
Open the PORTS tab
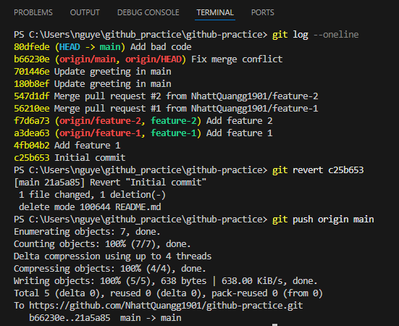coord(263,12)
